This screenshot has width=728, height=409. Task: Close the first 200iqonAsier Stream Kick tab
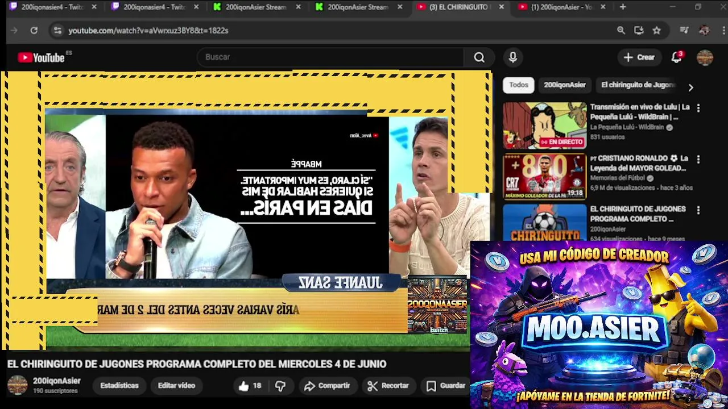point(298,7)
